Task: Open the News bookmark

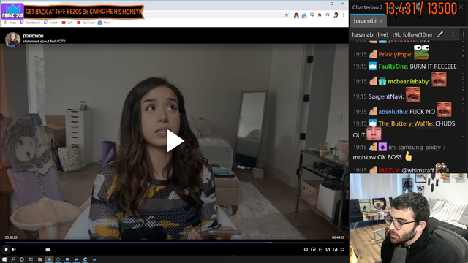Action: tap(104, 23)
